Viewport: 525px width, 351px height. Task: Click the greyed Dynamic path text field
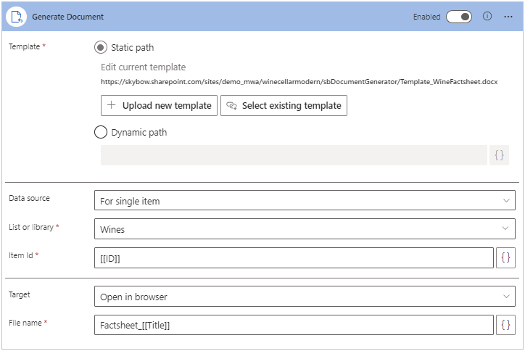click(294, 155)
